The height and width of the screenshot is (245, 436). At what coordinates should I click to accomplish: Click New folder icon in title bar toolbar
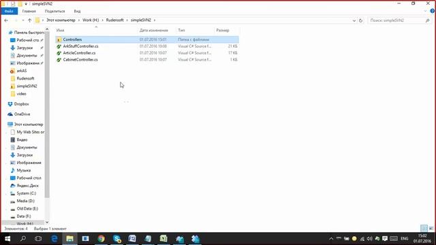[20, 4]
